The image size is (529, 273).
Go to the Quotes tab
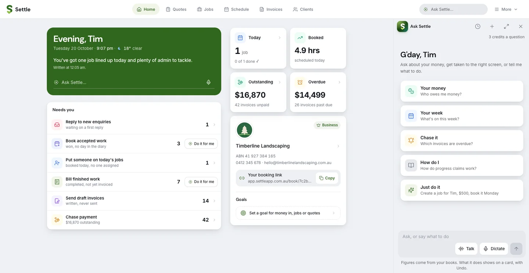click(176, 9)
